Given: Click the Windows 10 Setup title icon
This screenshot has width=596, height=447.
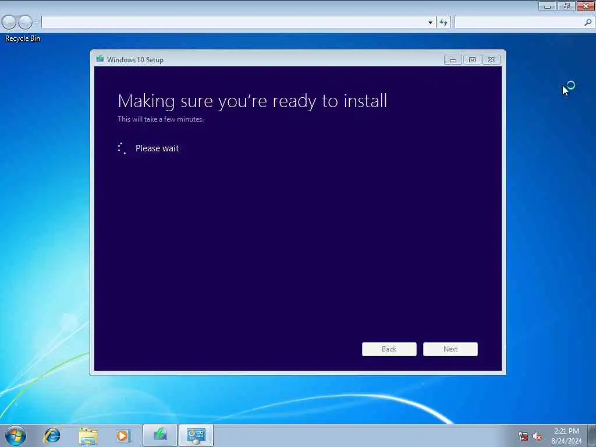Looking at the screenshot, I should click(x=100, y=59).
